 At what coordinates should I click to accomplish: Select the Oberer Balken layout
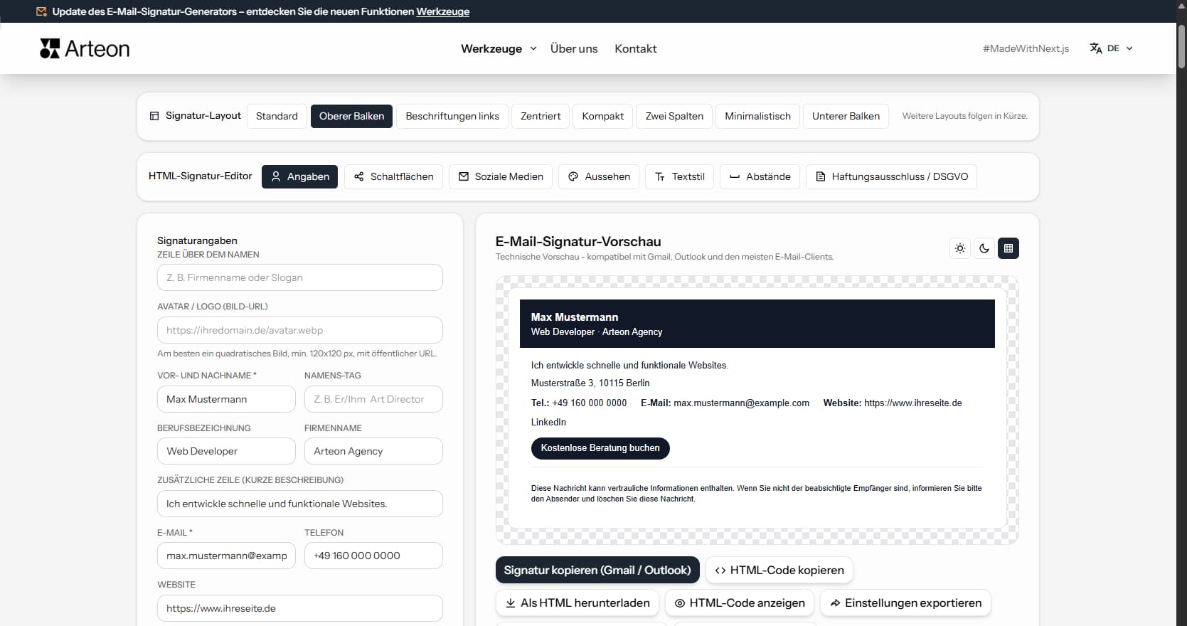pos(351,116)
